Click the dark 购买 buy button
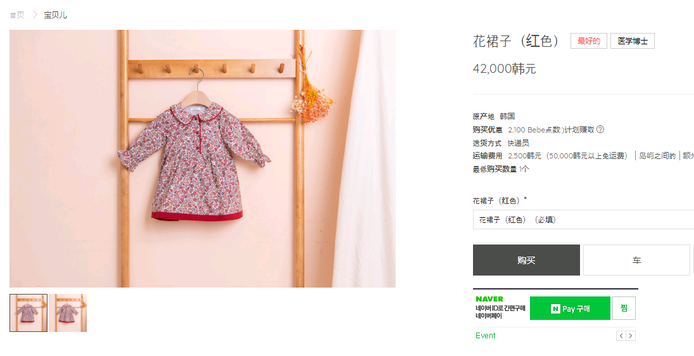The height and width of the screenshot is (356, 694). [x=526, y=260]
